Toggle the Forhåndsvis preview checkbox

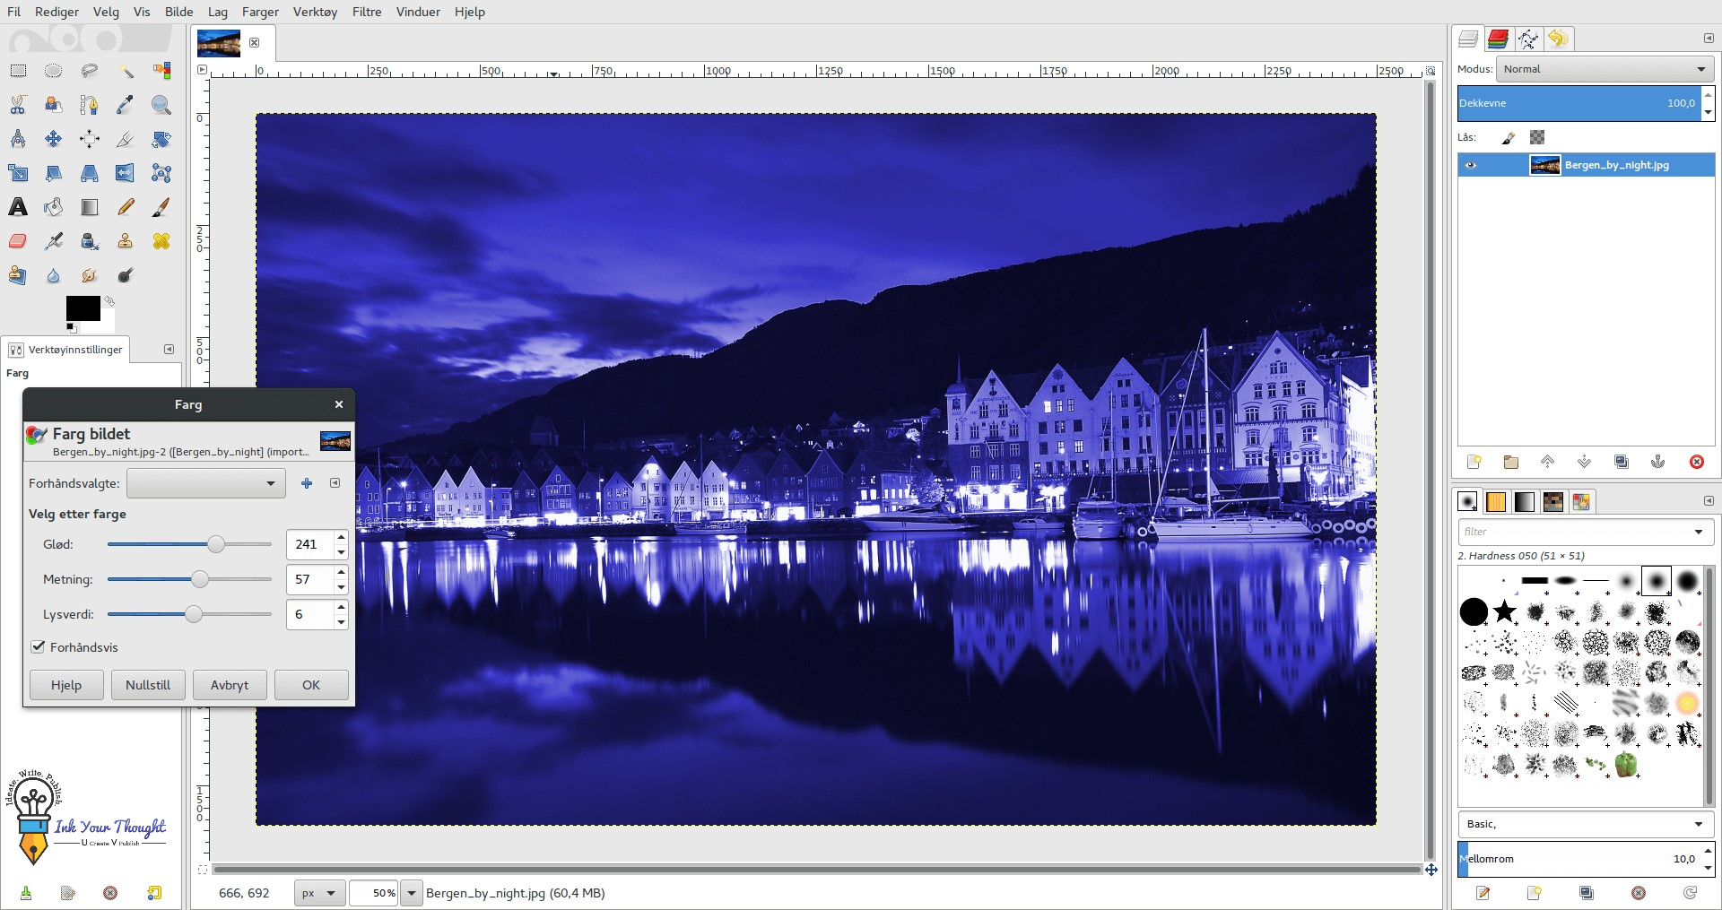(x=39, y=646)
